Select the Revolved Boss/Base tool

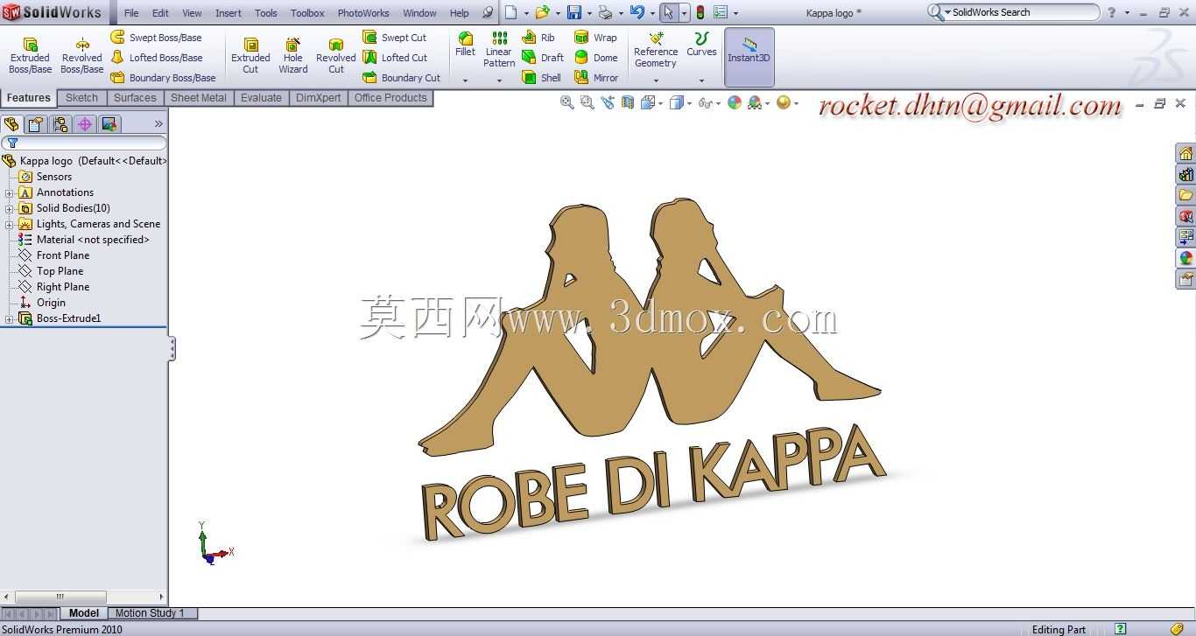[81, 55]
